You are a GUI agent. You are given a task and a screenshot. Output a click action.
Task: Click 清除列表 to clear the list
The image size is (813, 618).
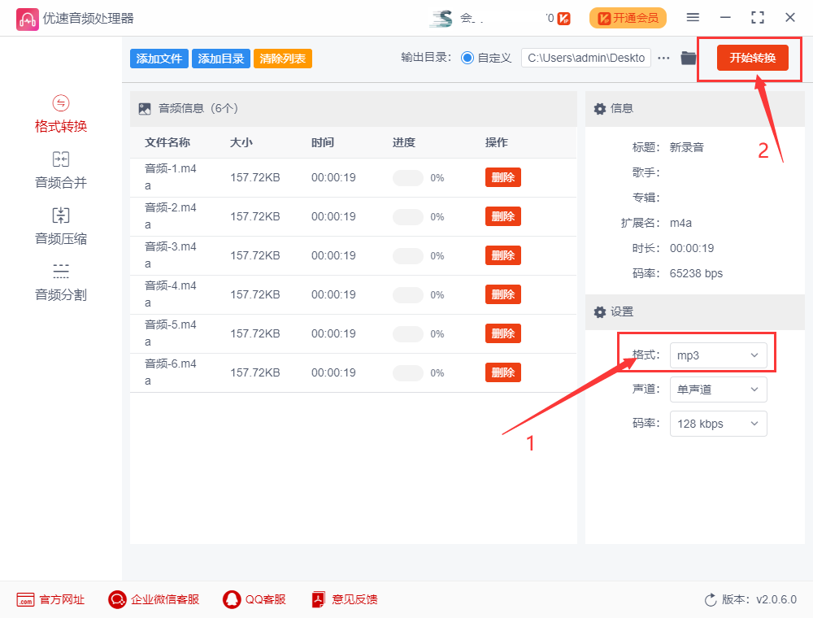282,58
